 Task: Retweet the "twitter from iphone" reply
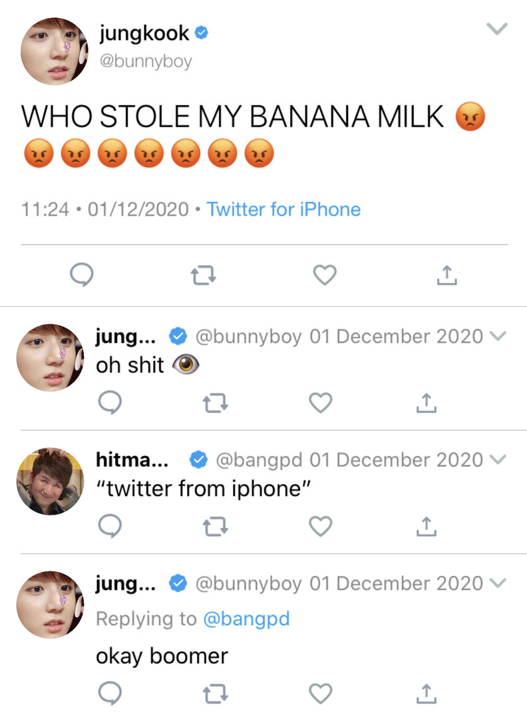pyautogui.click(x=216, y=526)
